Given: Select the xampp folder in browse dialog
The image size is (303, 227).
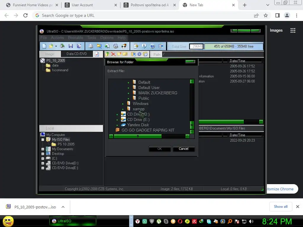Looking at the screenshot, I should click(x=138, y=109).
